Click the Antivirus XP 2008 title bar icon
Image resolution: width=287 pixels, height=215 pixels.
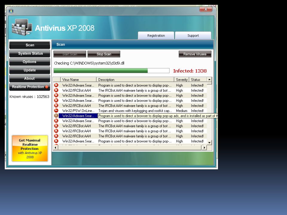click(x=11, y=11)
